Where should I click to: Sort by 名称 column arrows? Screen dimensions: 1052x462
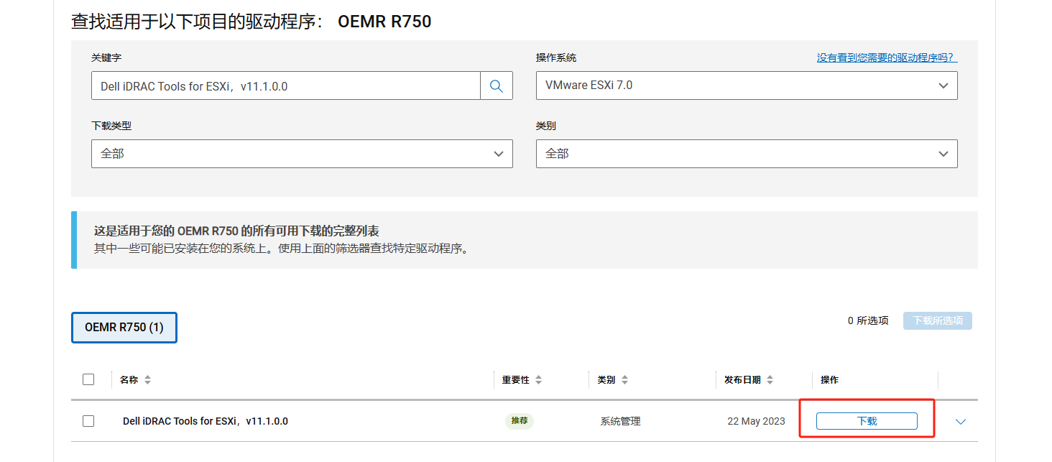[x=147, y=380]
